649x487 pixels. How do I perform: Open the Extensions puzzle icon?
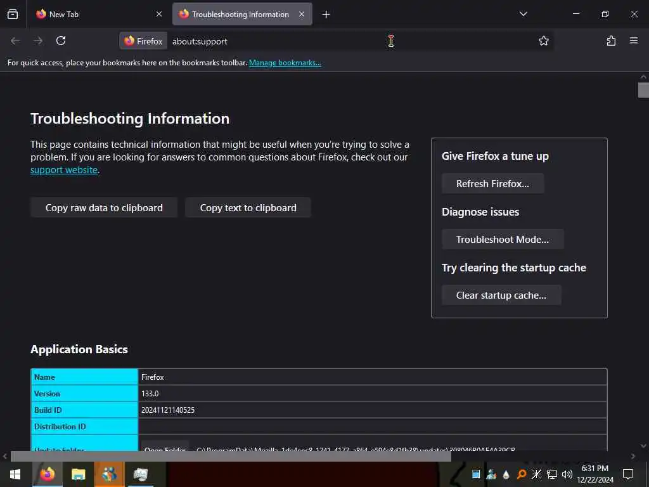point(611,41)
